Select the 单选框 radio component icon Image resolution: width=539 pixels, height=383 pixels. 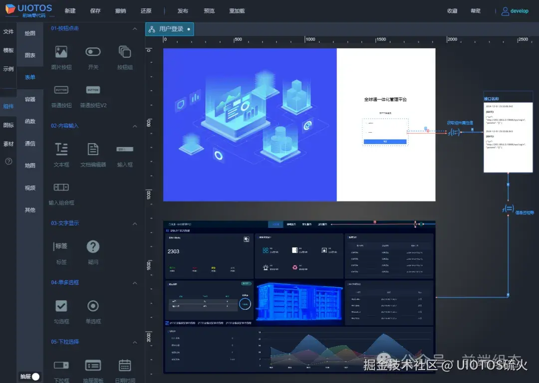[92, 306]
